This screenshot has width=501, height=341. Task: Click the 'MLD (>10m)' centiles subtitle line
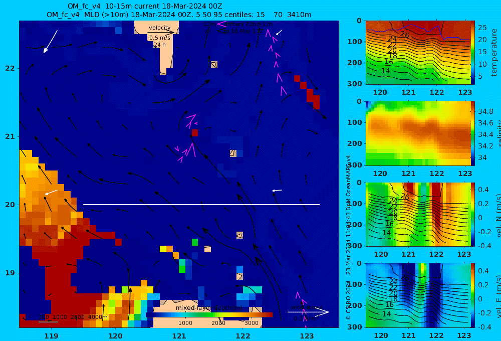click(x=179, y=15)
